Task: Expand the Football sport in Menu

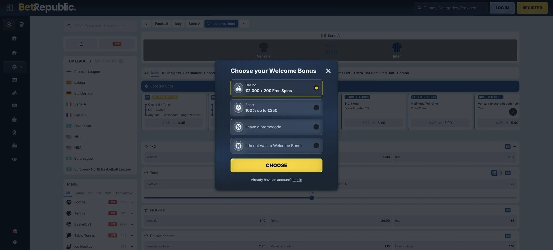Action: click(x=132, y=202)
